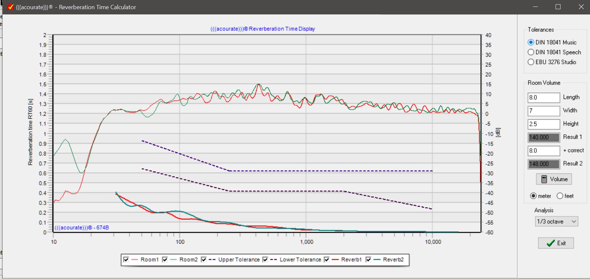Click the Result 1 value 140.000
590x279 pixels.
tap(544, 137)
